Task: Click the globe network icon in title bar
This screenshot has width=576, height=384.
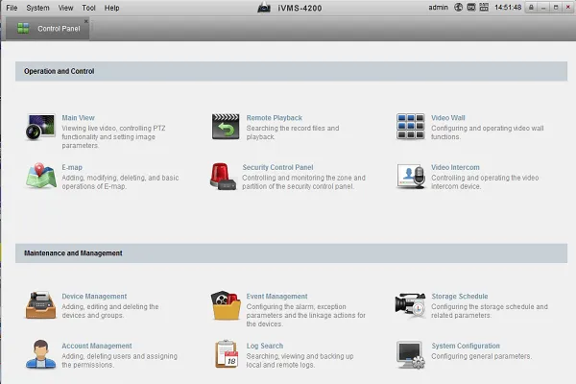Action: (x=458, y=8)
